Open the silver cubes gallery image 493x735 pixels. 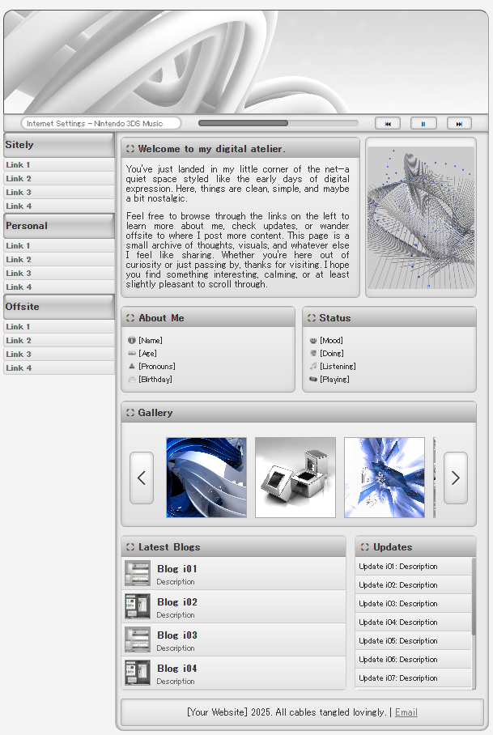point(295,478)
